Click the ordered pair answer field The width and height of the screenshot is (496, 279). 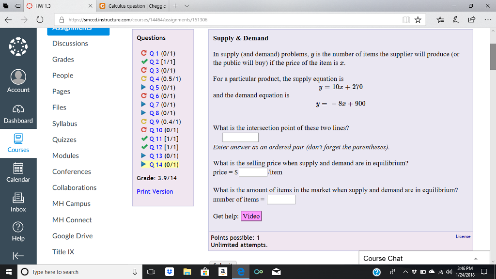pos(240,137)
